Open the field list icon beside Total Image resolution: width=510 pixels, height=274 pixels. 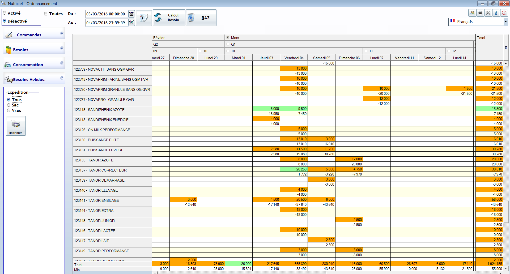pyautogui.click(x=506, y=47)
